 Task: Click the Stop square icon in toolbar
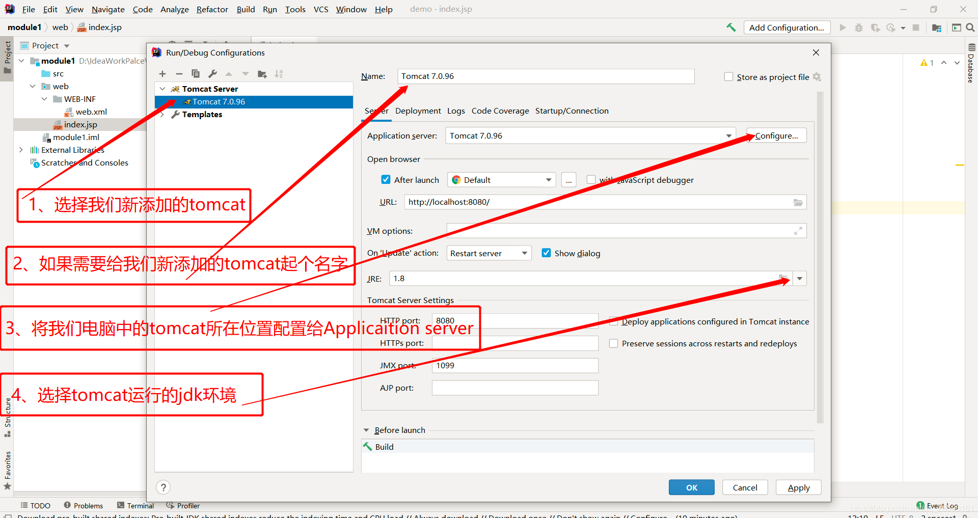tap(916, 28)
